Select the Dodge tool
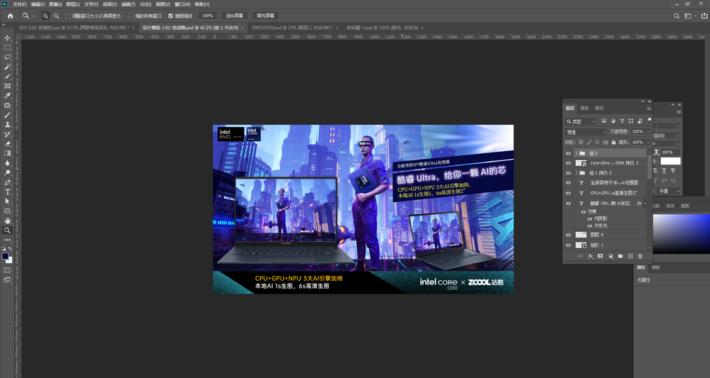 click(x=8, y=173)
